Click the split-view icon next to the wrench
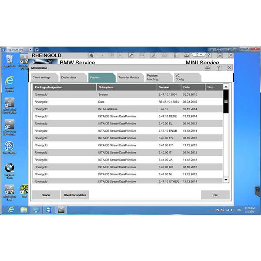Screen dimensions: 261x261 pyautogui.click(x=142, y=55)
